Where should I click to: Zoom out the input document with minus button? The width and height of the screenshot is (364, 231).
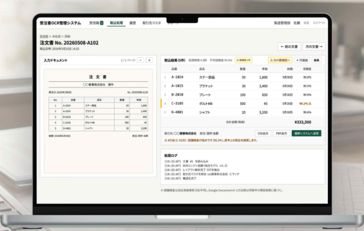coord(140,60)
